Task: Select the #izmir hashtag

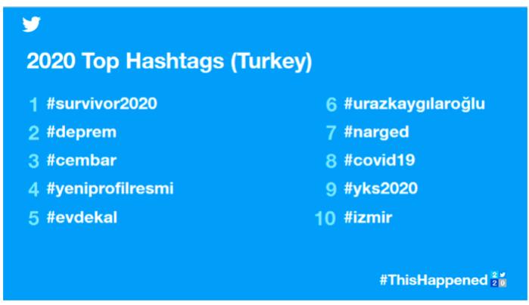Action: pos(368,217)
